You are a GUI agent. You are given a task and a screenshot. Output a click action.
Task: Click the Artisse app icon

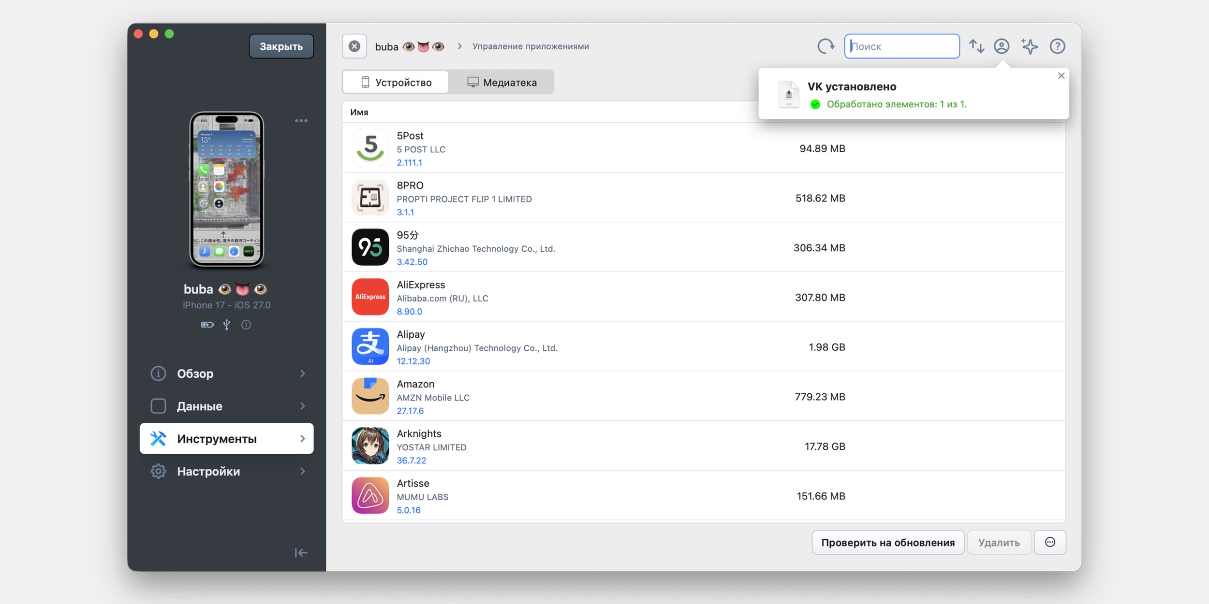[370, 496]
